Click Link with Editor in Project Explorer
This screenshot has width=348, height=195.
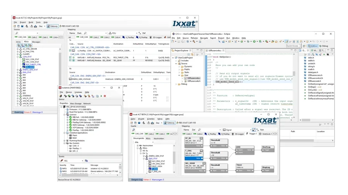(192, 54)
